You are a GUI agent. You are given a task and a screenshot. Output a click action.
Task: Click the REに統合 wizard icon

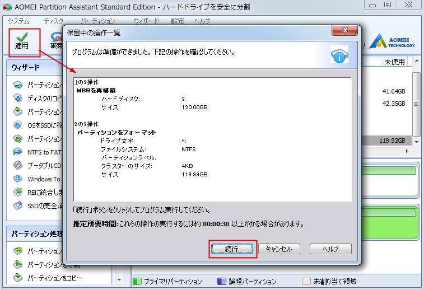18,192
